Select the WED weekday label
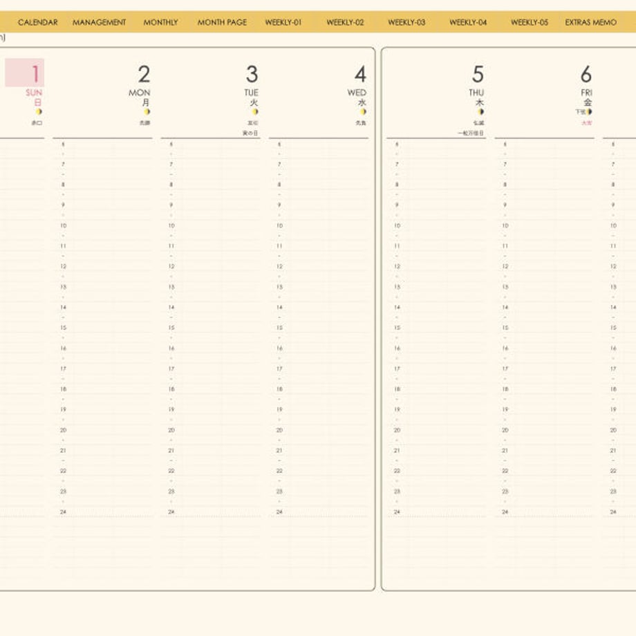 tap(357, 93)
